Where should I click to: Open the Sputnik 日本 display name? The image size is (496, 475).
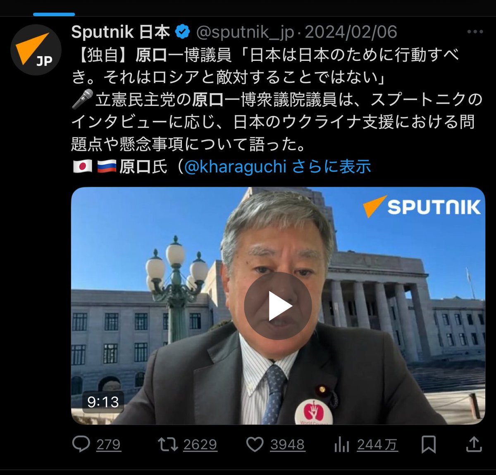coord(121,32)
